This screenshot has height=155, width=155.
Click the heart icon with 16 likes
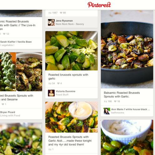115,101
